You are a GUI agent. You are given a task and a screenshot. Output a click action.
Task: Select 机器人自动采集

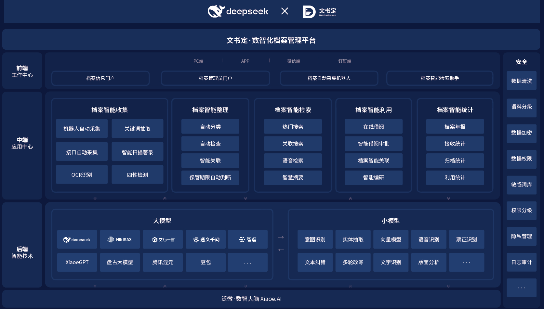click(82, 129)
